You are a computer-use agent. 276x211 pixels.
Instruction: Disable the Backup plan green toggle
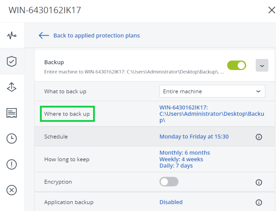pyautogui.click(x=236, y=65)
